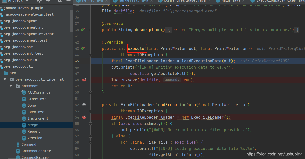Select the src folder in tree
This screenshot has height=159, width=305.
[x=13, y=73]
